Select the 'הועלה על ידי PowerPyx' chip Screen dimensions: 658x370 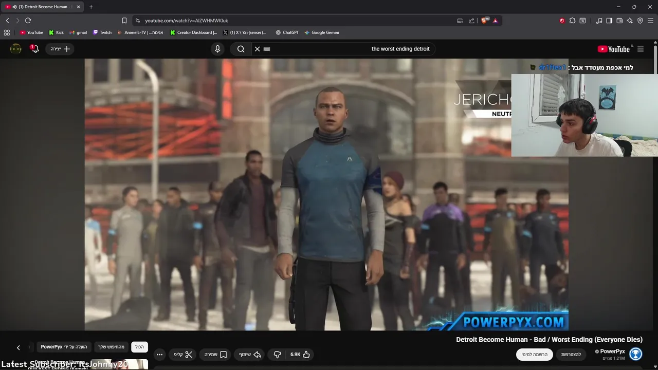tap(64, 347)
